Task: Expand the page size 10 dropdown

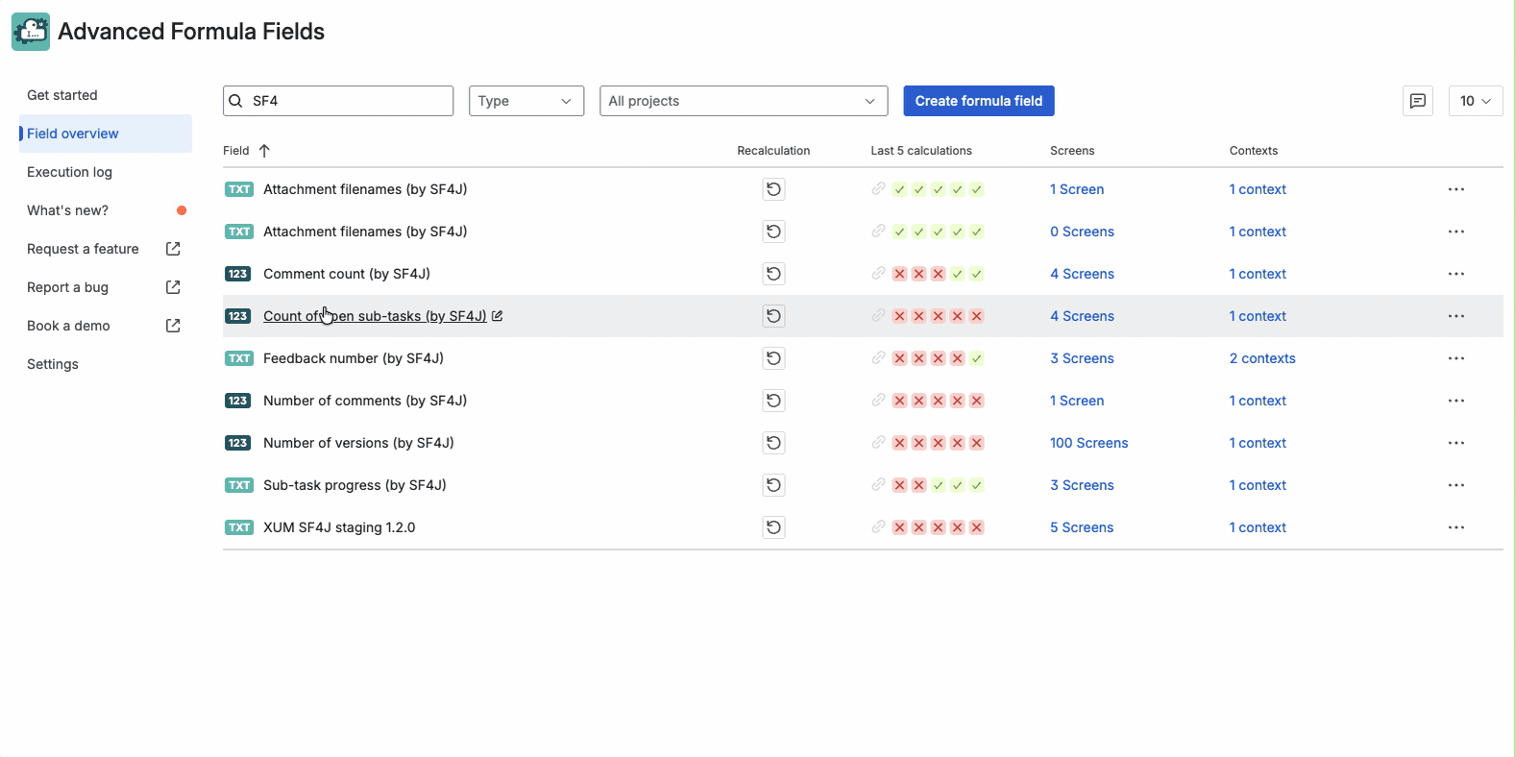Action: 1475,101
